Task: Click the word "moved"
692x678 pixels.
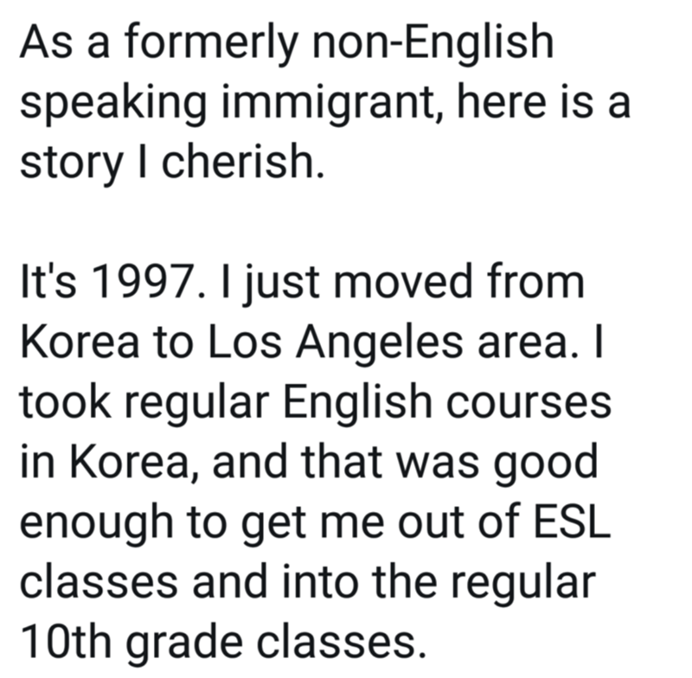Action: [402, 281]
